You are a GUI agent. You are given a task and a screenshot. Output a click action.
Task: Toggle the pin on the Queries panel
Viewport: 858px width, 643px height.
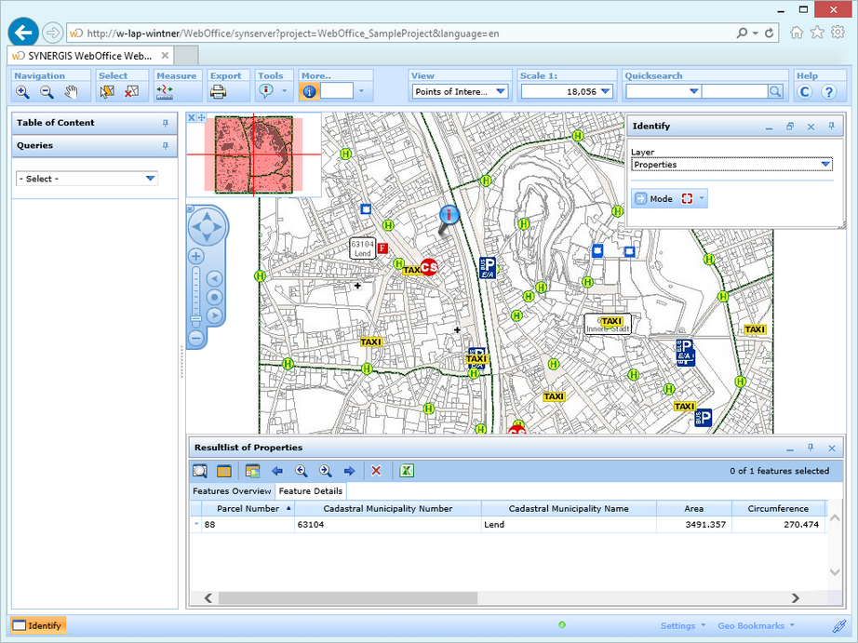(x=166, y=146)
